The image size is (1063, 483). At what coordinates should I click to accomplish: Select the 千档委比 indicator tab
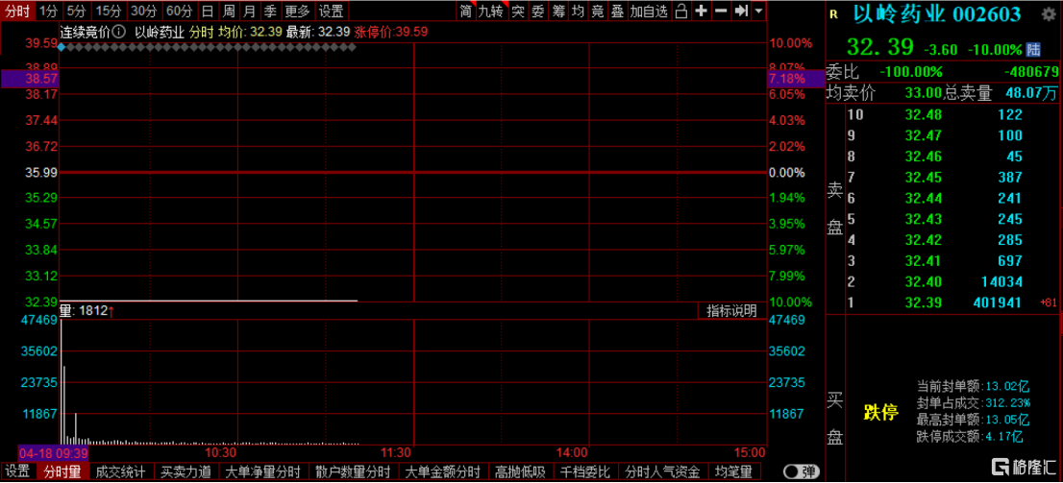tap(585, 471)
